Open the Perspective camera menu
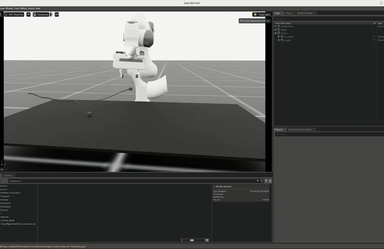Screen dimensions: 384x249 [41, 14]
